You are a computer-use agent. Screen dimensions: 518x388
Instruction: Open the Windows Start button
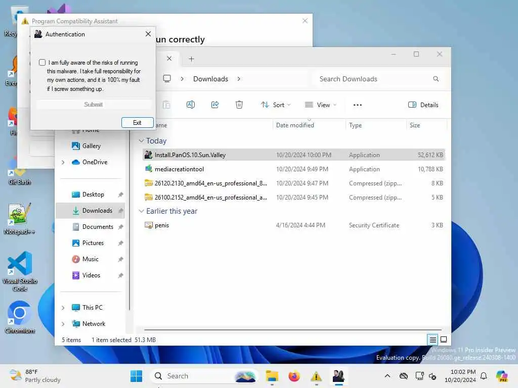tap(136, 376)
